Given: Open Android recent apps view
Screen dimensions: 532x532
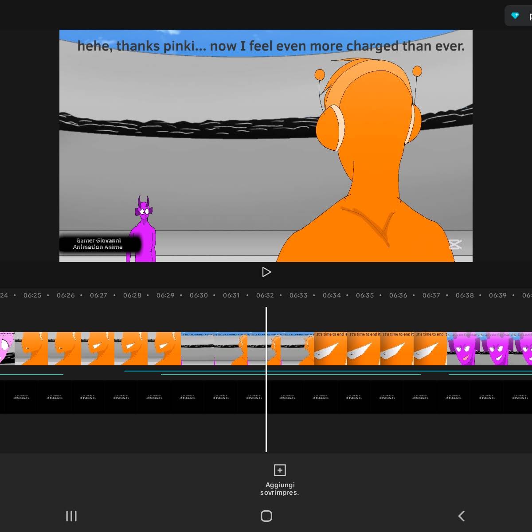Looking at the screenshot, I should pyautogui.click(x=71, y=516).
